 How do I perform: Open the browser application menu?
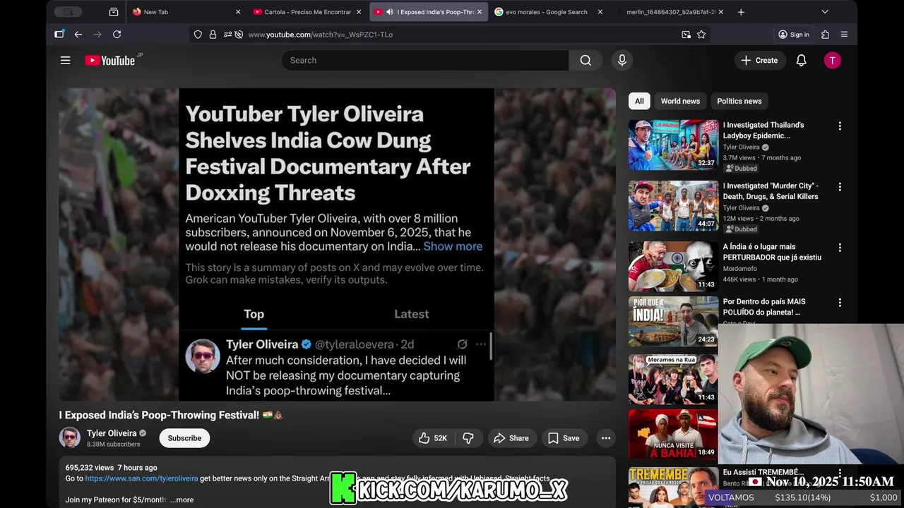844,35
